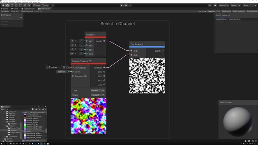
Task: Open the Account dropdown
Action: 224,5
